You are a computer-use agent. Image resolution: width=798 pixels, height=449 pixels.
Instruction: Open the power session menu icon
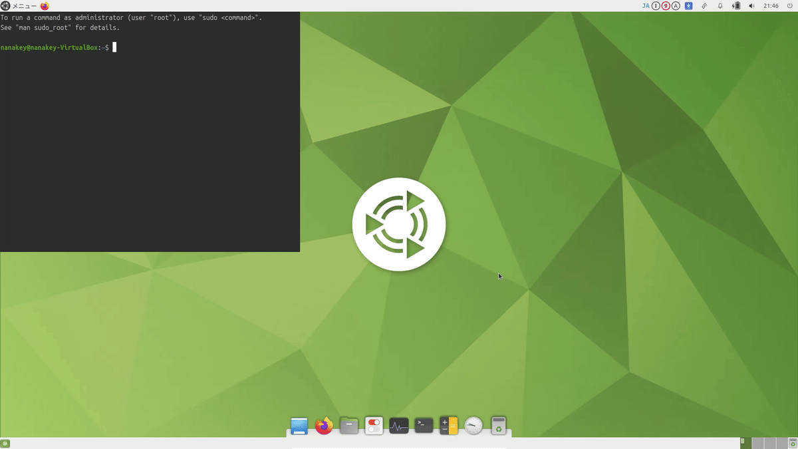[789, 6]
